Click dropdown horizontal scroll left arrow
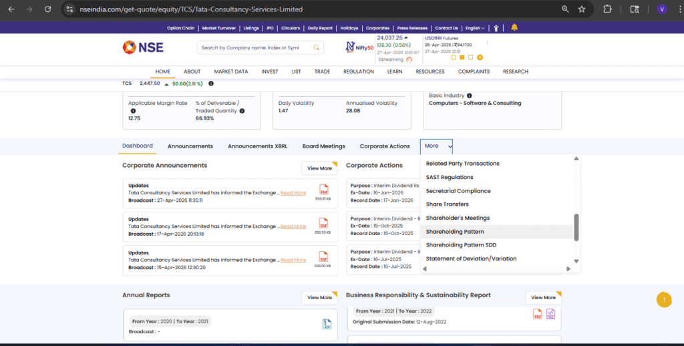684x346 pixels. point(424,269)
